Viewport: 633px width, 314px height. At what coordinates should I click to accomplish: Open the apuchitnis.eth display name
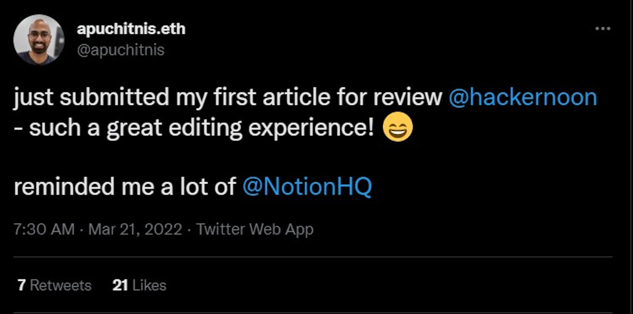(131, 29)
